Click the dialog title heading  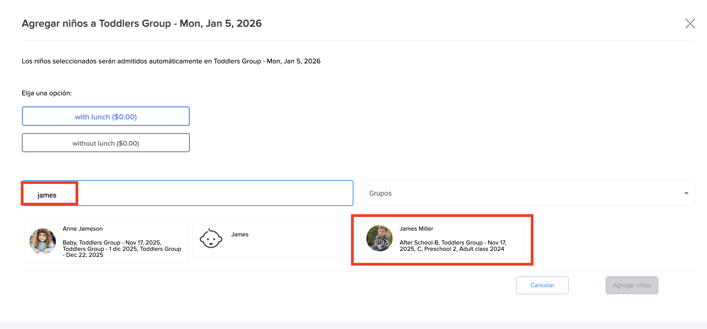tap(142, 23)
